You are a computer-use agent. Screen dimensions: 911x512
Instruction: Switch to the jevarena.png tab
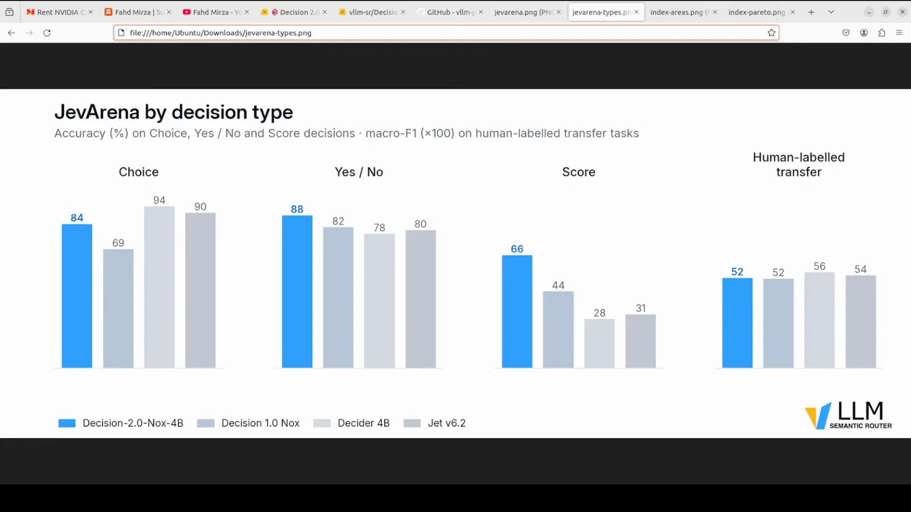528,12
